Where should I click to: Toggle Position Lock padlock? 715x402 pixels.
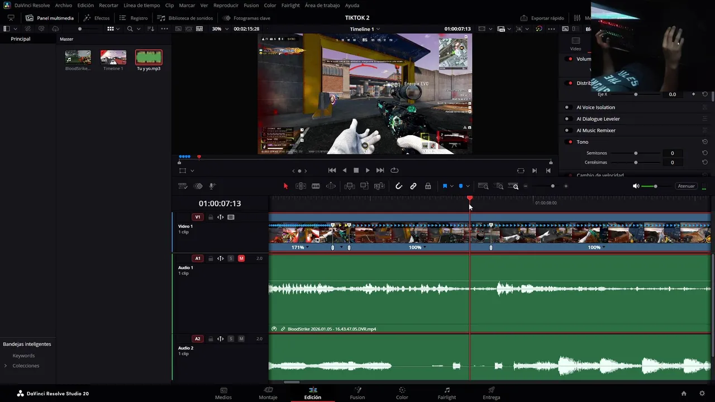tap(428, 186)
